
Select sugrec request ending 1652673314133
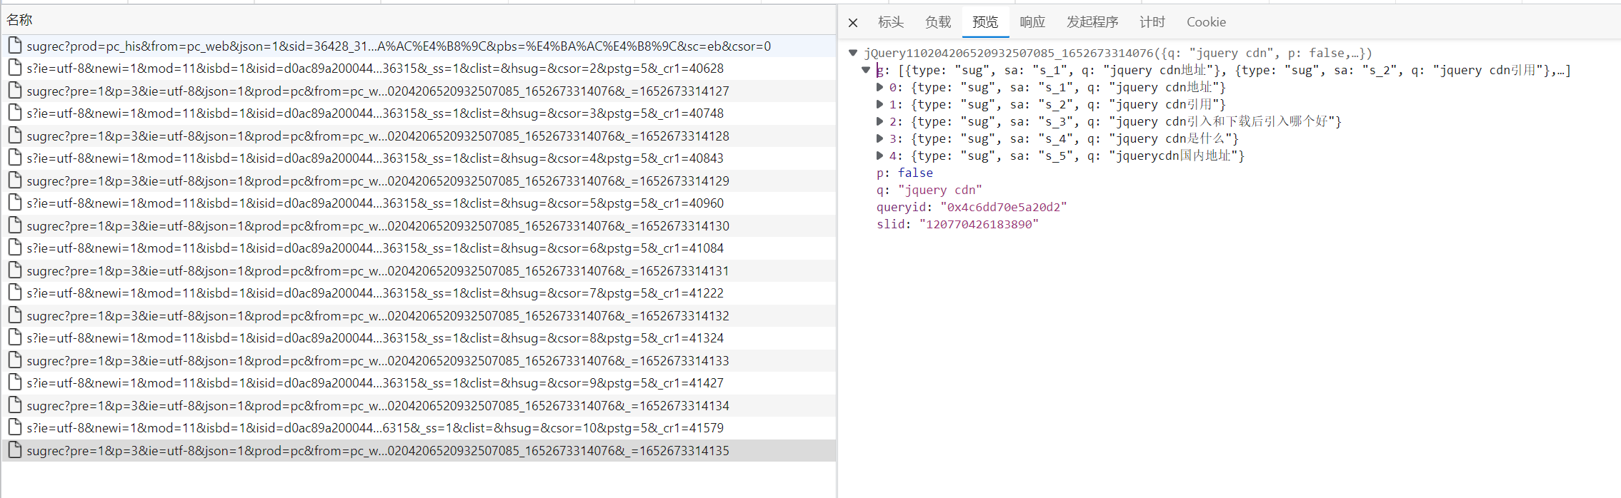[x=419, y=361]
